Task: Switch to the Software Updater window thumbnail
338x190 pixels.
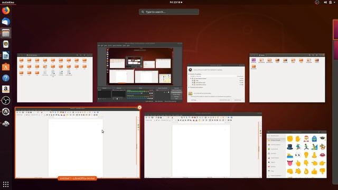Action: (216, 83)
